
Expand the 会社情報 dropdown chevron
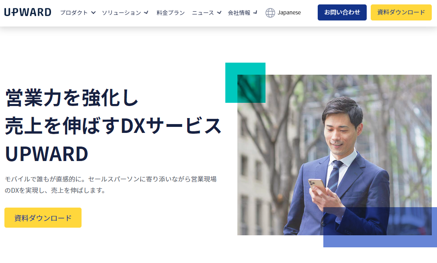click(x=255, y=12)
